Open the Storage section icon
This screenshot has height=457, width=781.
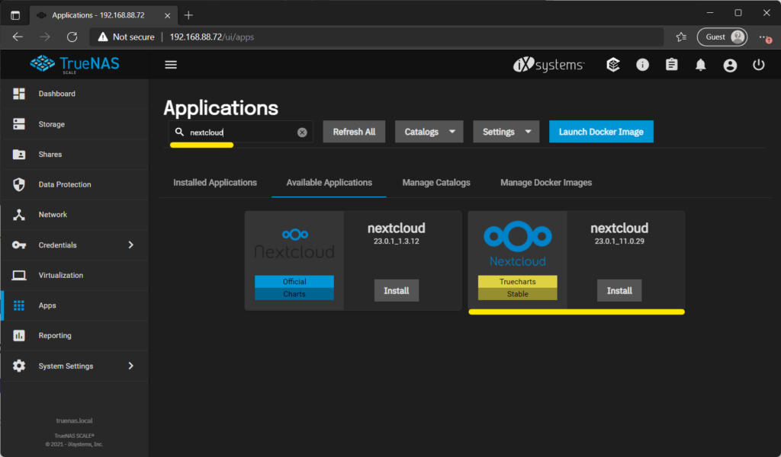[x=19, y=124]
